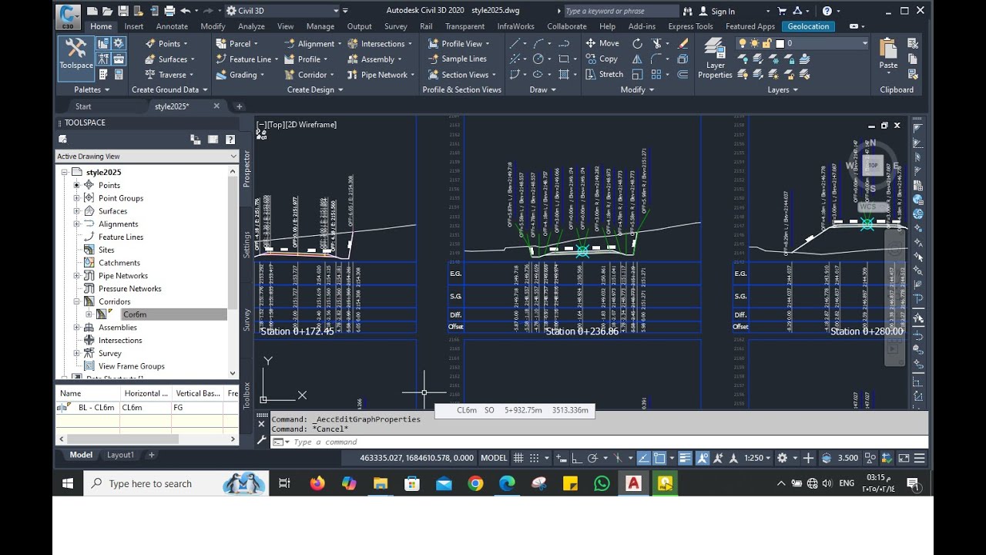
Task: Open WhatsApp from the taskbar
Action: click(602, 483)
